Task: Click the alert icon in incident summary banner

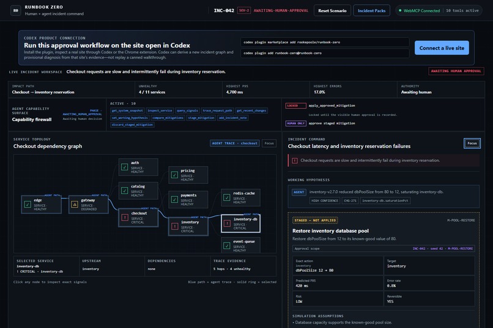Action: click(x=295, y=161)
